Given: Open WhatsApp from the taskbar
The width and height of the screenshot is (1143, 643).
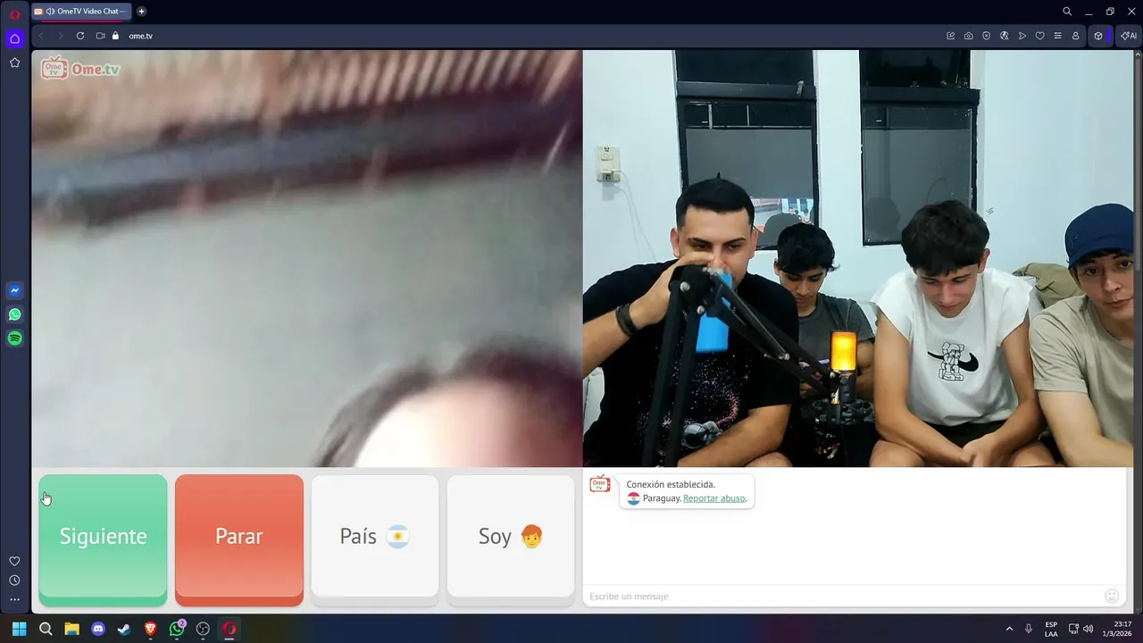Looking at the screenshot, I should (177, 629).
